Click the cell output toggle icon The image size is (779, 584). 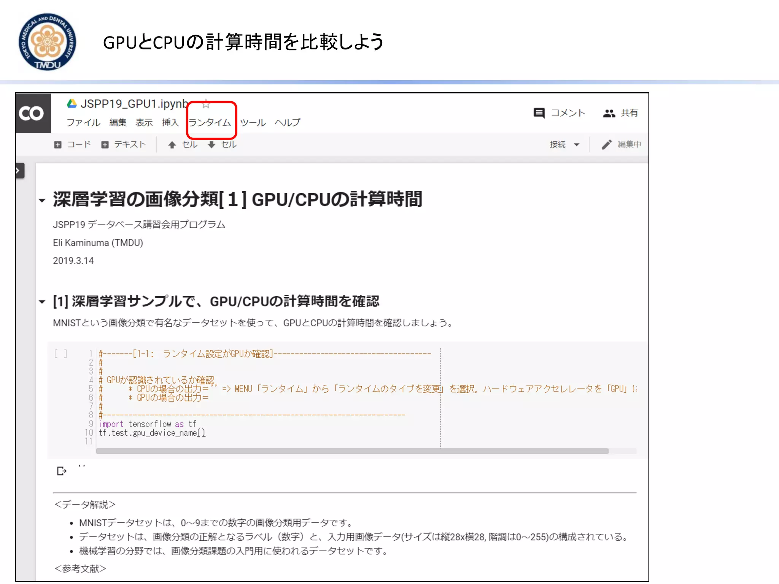point(62,471)
